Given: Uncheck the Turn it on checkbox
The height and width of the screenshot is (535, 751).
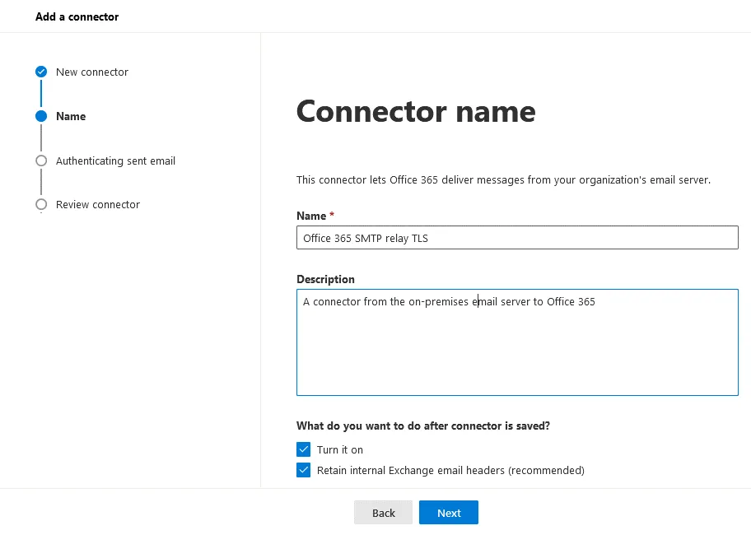Looking at the screenshot, I should (x=304, y=449).
